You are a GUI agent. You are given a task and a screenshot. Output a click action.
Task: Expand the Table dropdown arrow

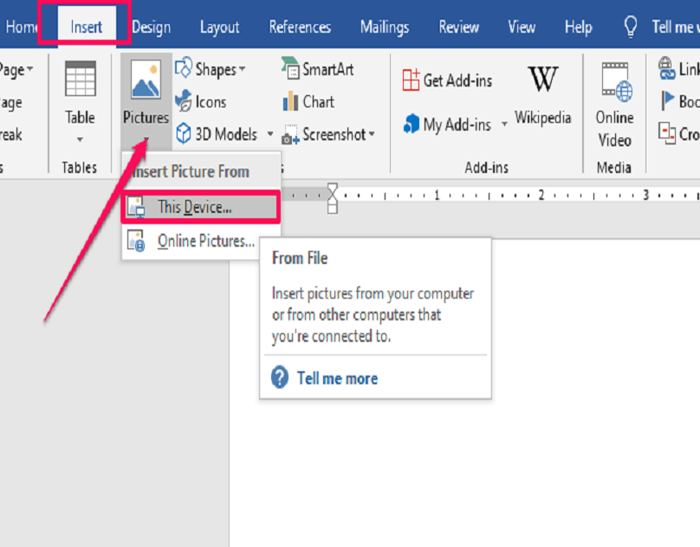(x=80, y=139)
